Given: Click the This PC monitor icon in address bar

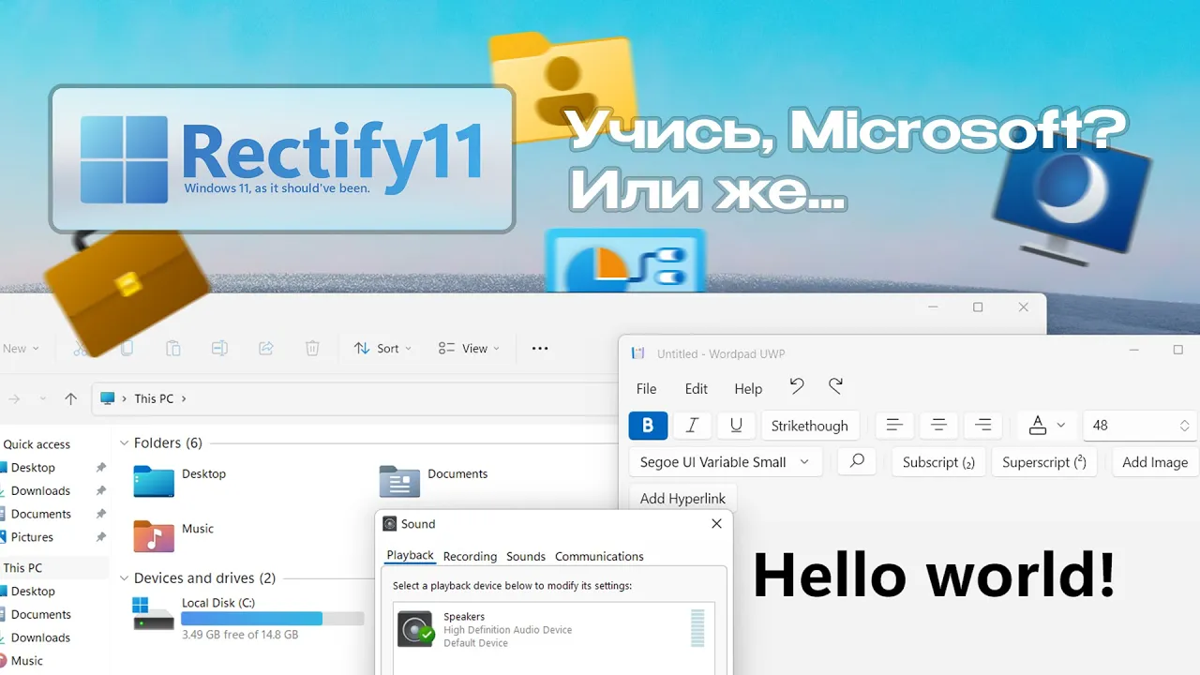Looking at the screenshot, I should (107, 398).
